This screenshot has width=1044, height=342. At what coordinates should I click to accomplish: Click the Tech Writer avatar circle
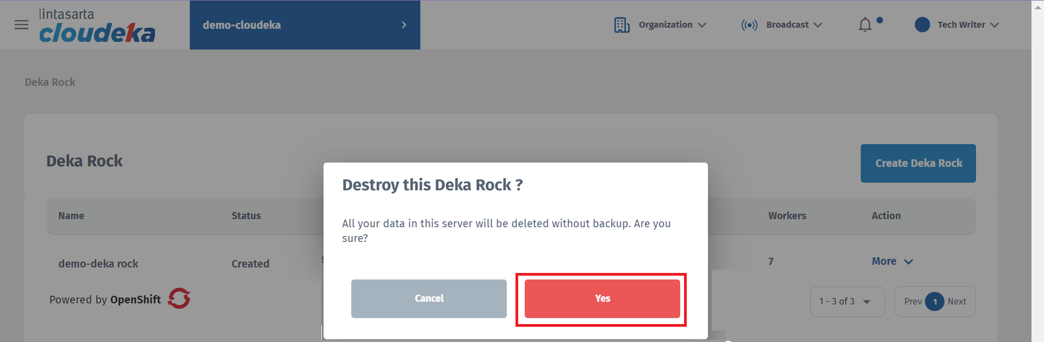(x=922, y=25)
